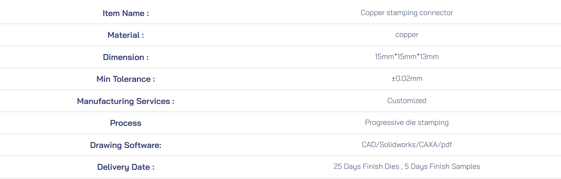Click the word Solidworks in software row
Viewport: 561px width, 179px height.
point(397,145)
